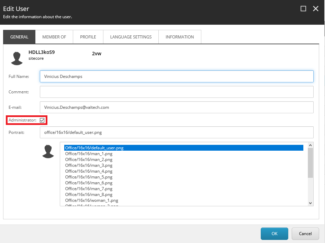Click into the Full Name field

(177, 77)
